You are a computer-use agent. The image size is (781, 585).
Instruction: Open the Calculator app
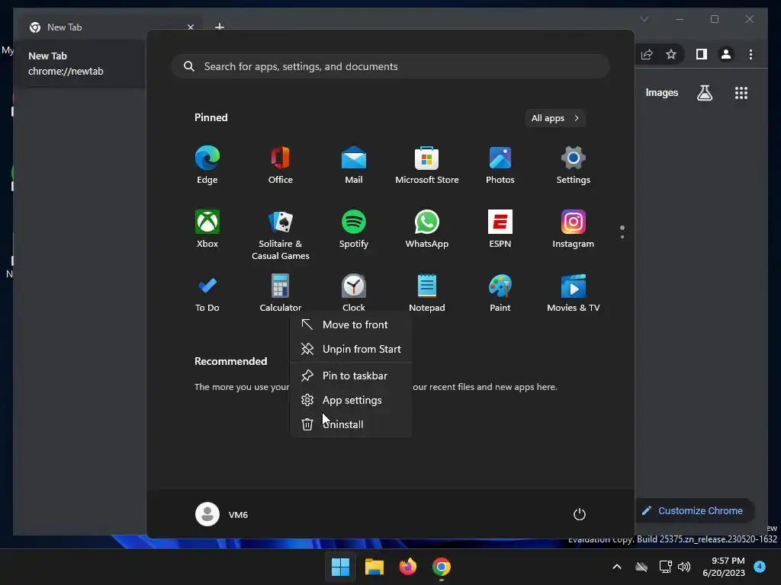point(281,293)
